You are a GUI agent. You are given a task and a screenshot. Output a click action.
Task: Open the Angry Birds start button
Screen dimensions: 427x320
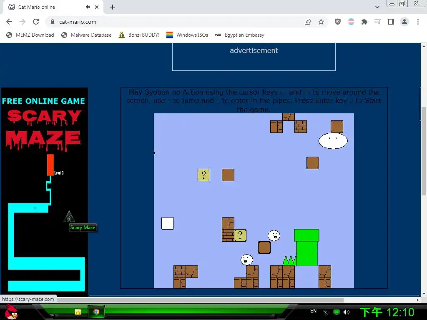(11, 312)
